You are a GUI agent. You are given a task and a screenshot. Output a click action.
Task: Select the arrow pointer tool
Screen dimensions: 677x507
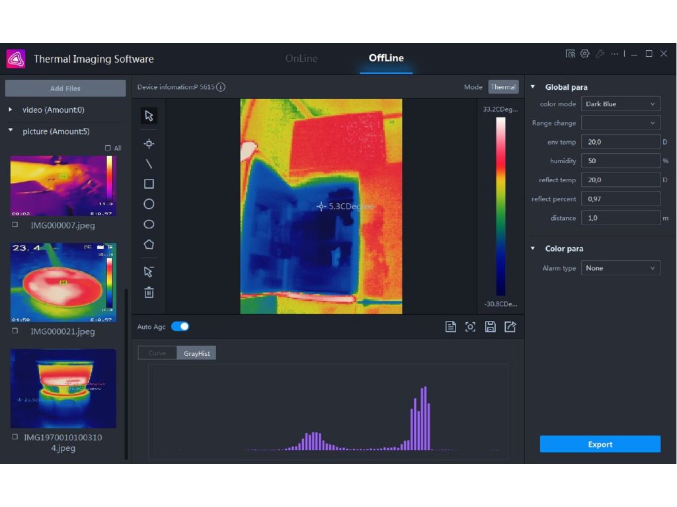(149, 116)
